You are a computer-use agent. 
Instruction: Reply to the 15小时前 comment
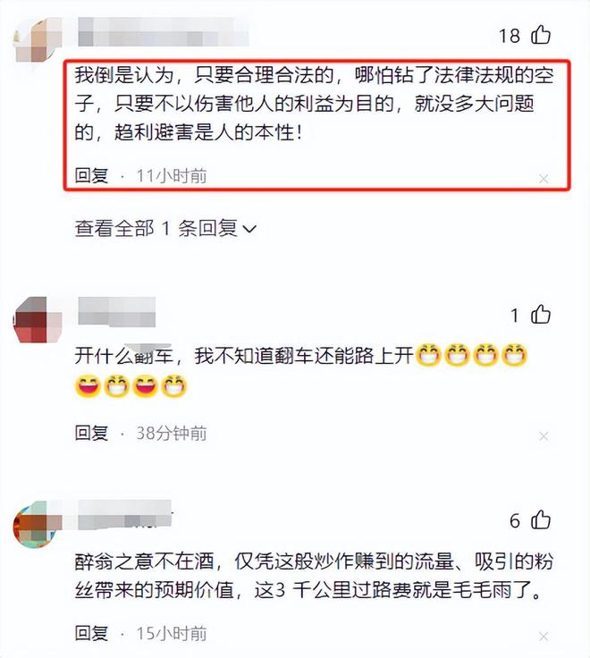pos(91,633)
